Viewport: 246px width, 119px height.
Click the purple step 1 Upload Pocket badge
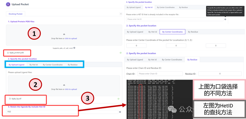coord(8,4)
